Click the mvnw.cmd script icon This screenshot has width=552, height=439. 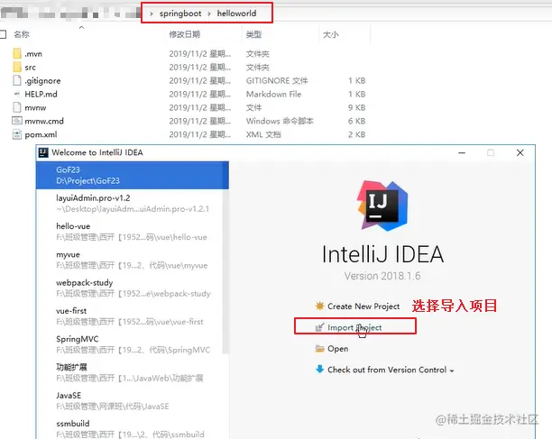[17, 121]
